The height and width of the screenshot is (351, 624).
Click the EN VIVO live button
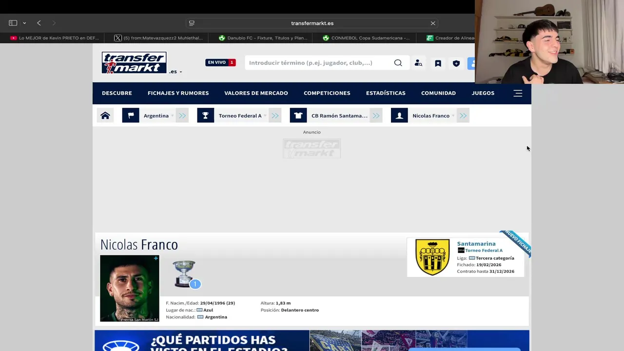click(x=220, y=62)
